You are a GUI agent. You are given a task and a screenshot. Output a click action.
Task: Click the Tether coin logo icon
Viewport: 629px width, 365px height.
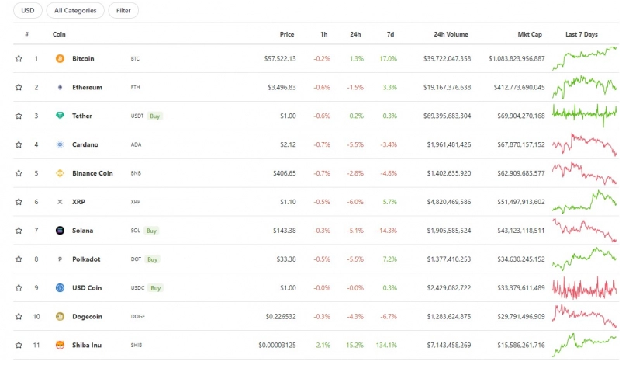pos(60,116)
